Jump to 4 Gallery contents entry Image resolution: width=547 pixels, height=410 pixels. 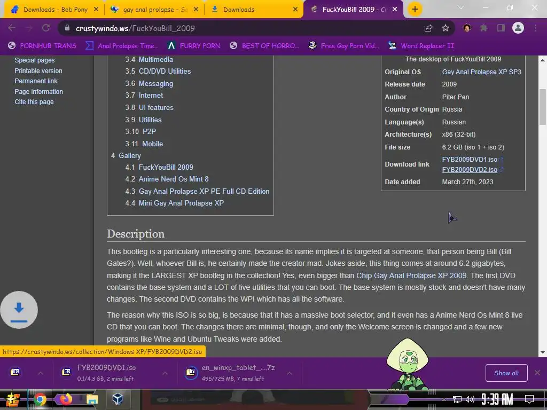tap(126, 155)
